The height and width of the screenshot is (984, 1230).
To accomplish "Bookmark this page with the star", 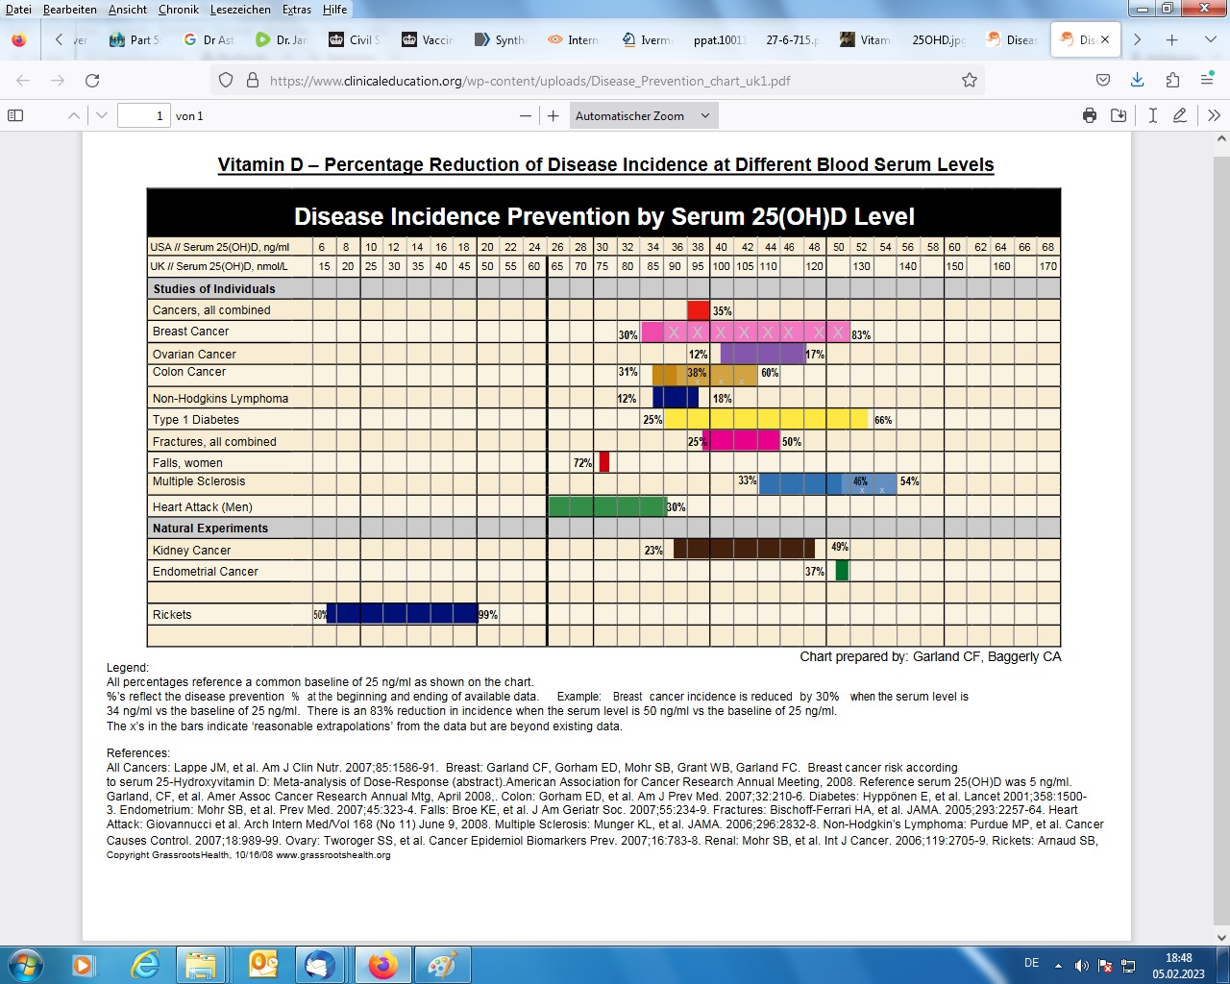I will tap(970, 81).
